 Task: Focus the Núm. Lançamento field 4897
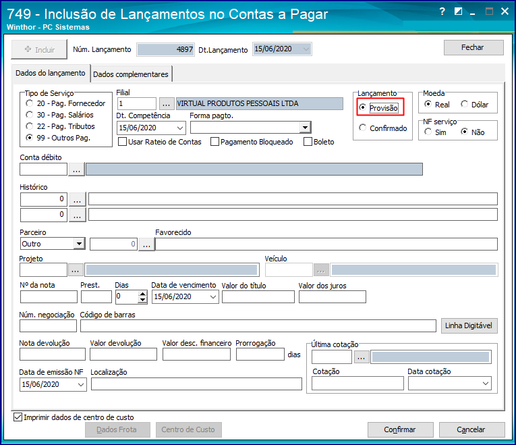(x=165, y=50)
